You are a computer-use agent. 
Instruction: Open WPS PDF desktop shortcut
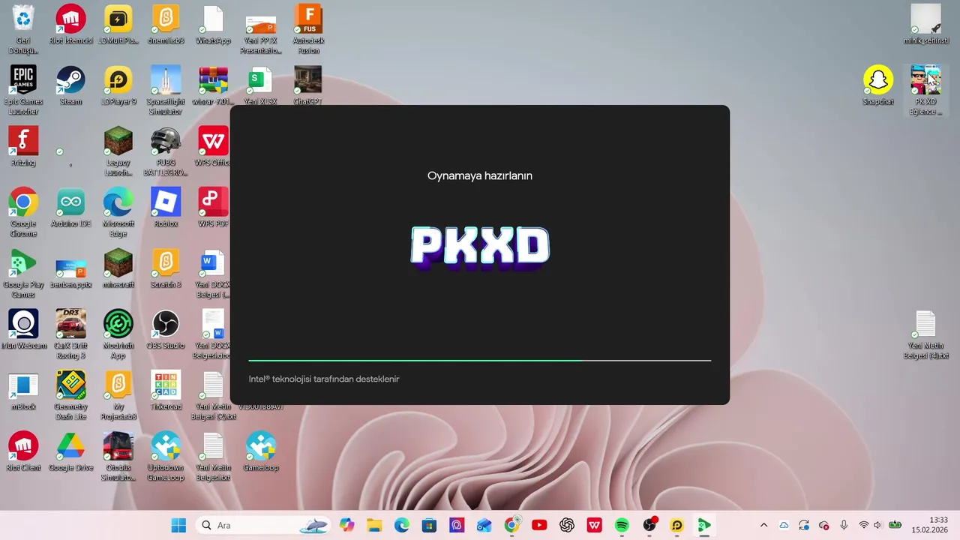(213, 208)
